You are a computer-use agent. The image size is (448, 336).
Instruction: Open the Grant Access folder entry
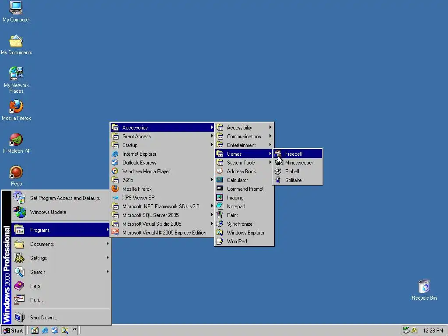pos(162,136)
